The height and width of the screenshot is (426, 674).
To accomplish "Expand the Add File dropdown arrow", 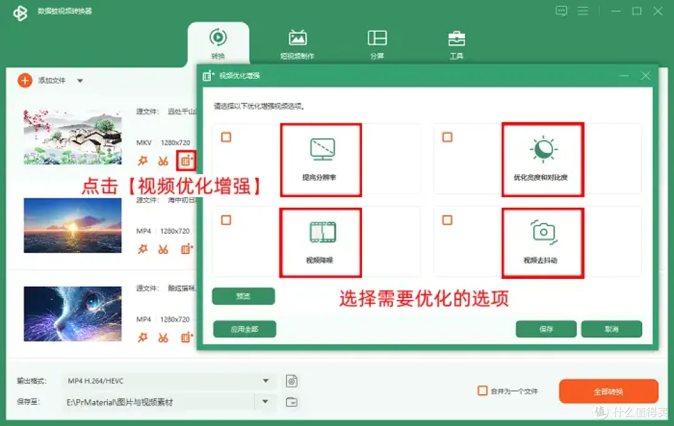I will click(x=80, y=80).
